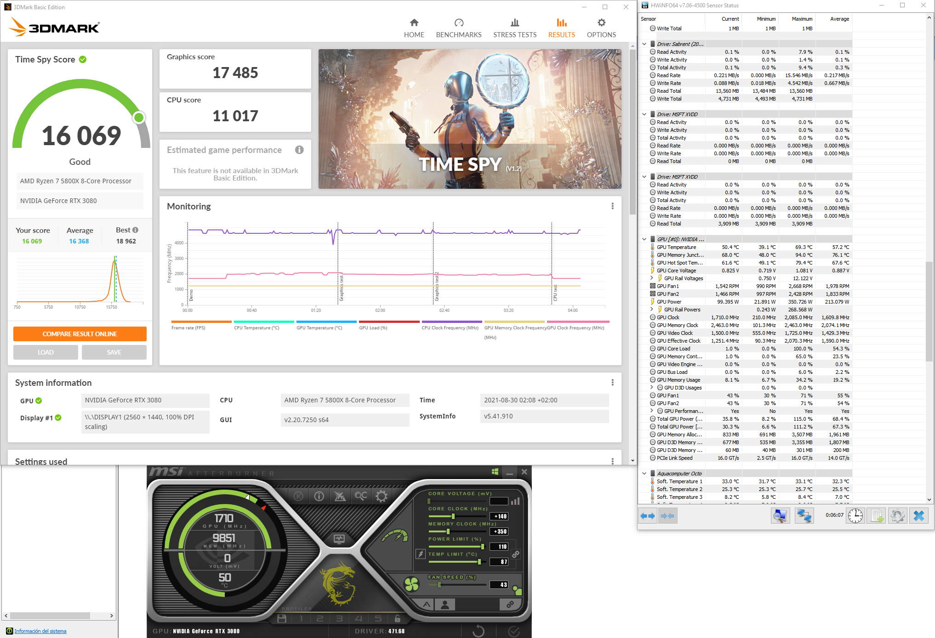Open the Afterburner OC Scanner
Screen dimensions: 935x638
point(361,496)
